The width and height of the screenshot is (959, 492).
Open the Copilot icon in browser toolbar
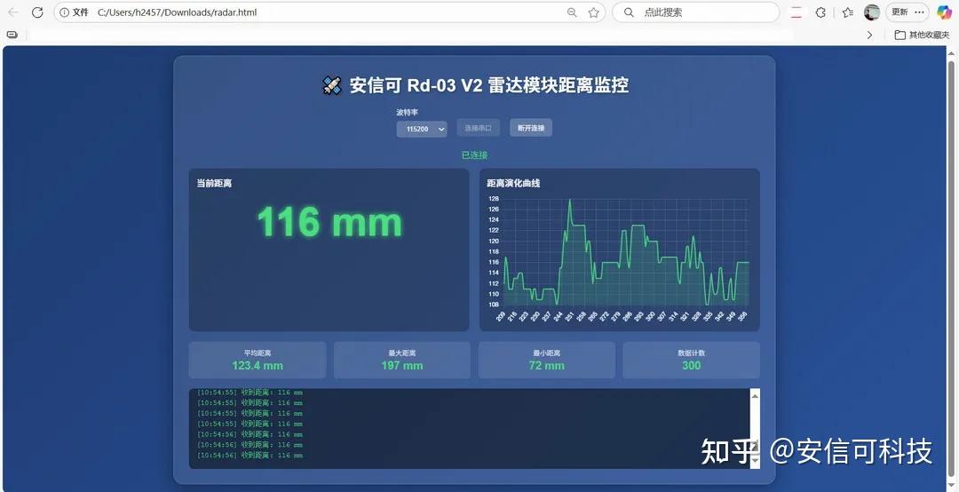944,12
